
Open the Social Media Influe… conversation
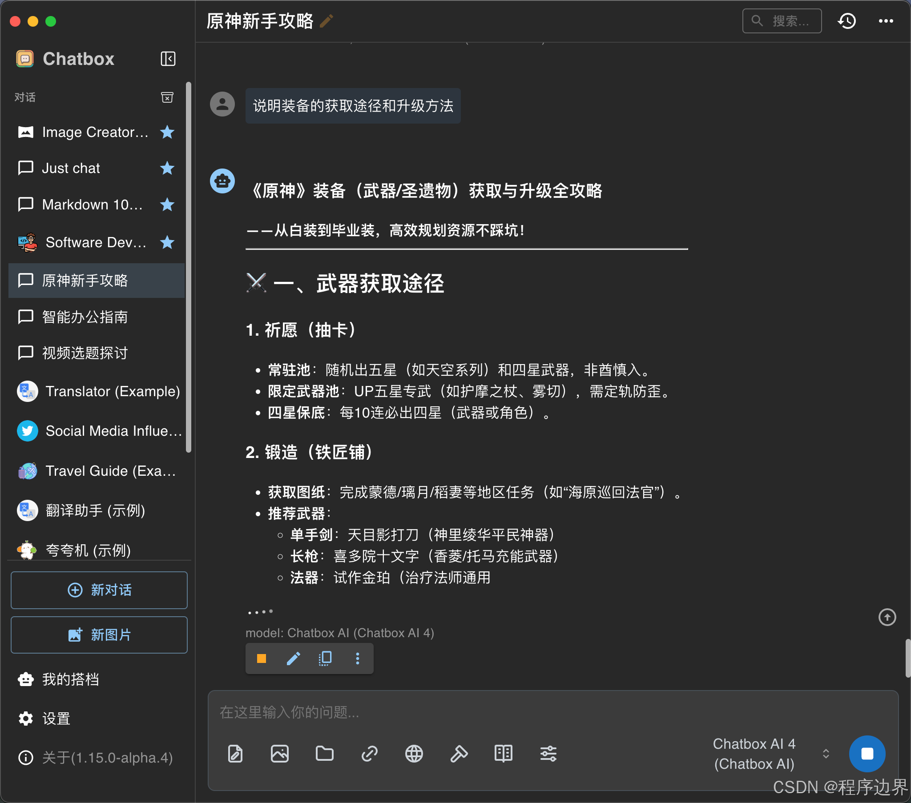(96, 431)
